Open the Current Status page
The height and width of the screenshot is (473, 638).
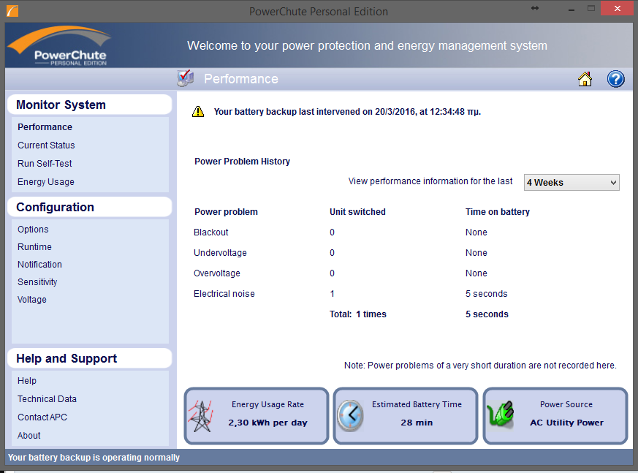tap(46, 145)
